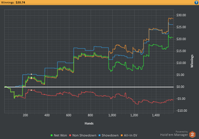Toggle the red Non Showdown legend swatch
Viewport: 199px width, 139px height.
[70, 135]
